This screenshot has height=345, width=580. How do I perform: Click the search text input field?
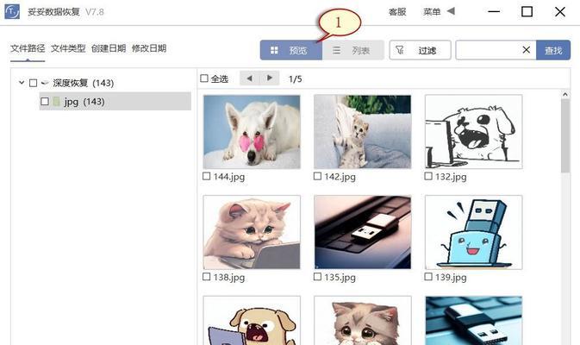488,50
